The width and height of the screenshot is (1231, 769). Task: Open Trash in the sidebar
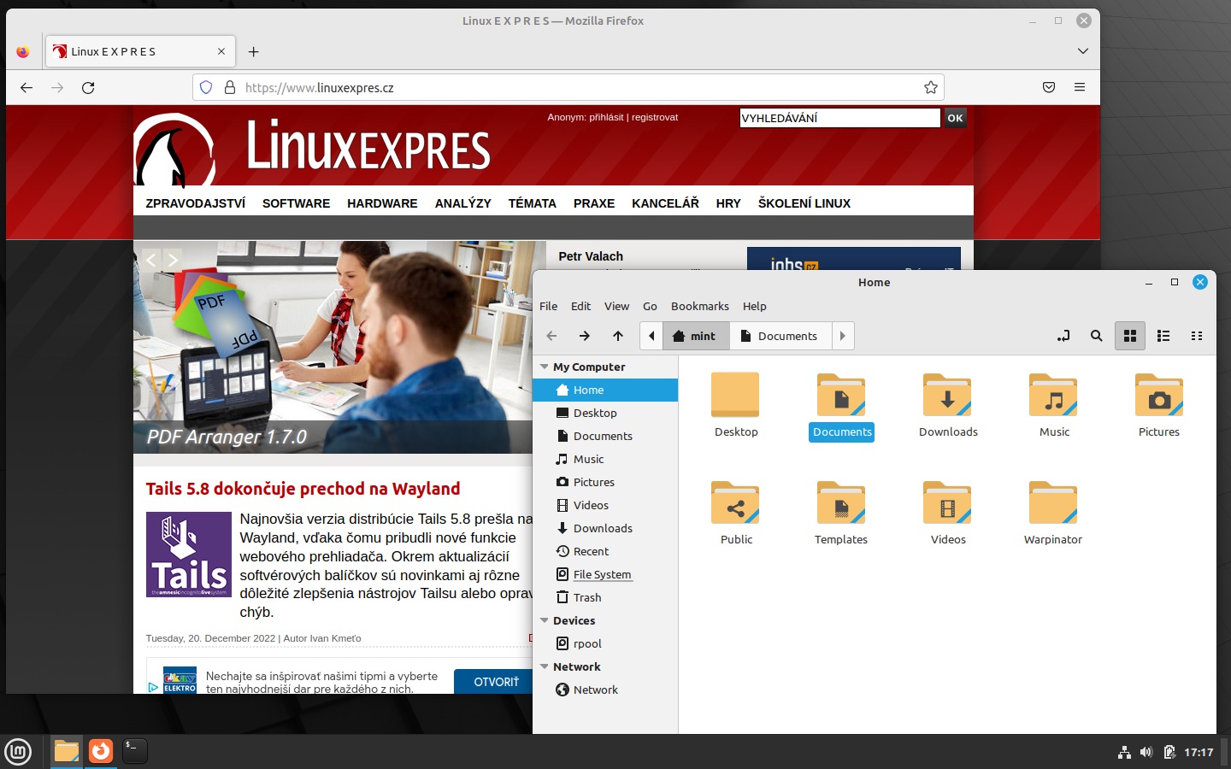point(605,597)
